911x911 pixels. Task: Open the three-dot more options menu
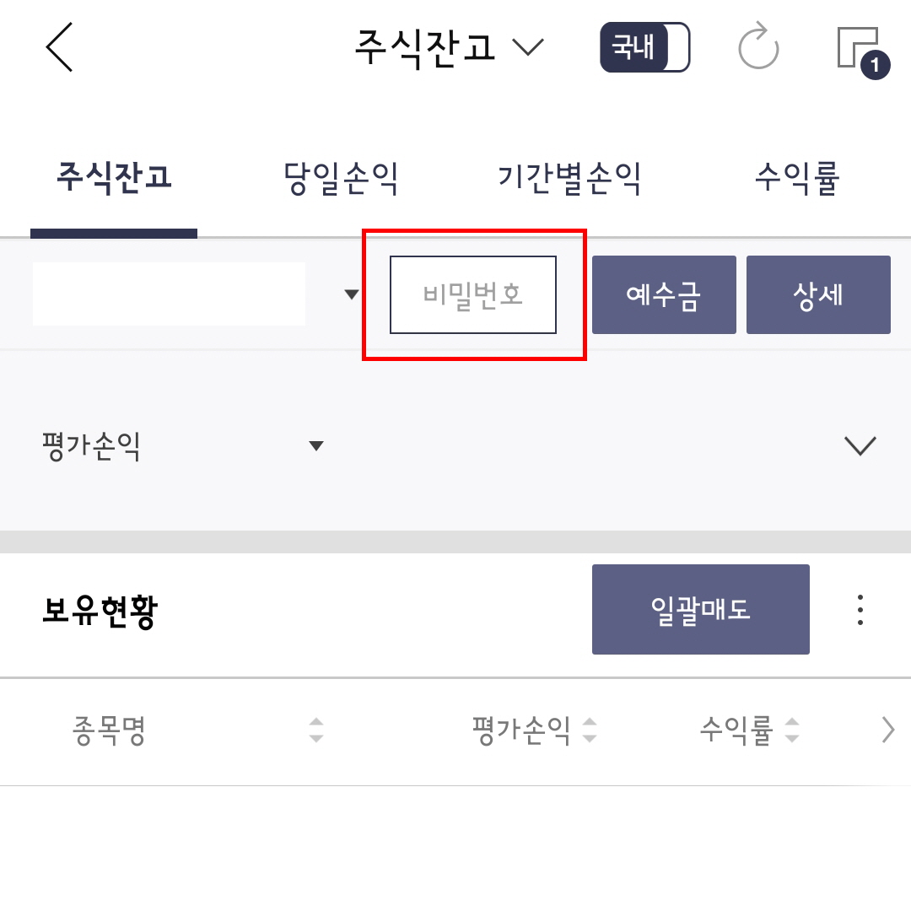(860, 610)
